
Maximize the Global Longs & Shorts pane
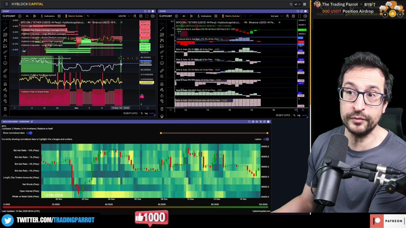click(137, 58)
